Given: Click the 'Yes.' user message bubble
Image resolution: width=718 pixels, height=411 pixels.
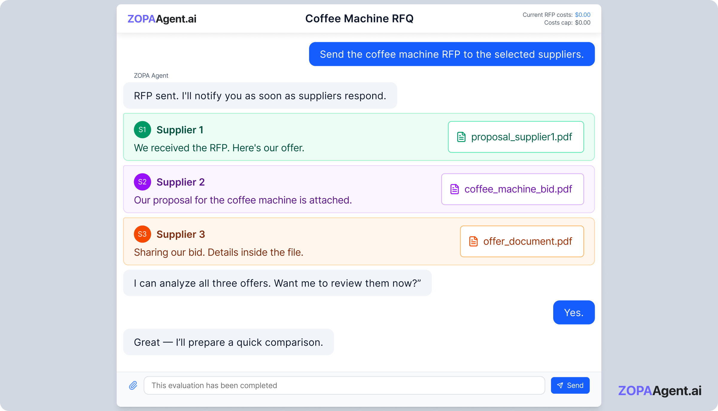Looking at the screenshot, I should pos(574,313).
